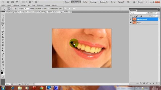Open the Pencere menu
Screen dimensions: 161x90
coord(48,5)
